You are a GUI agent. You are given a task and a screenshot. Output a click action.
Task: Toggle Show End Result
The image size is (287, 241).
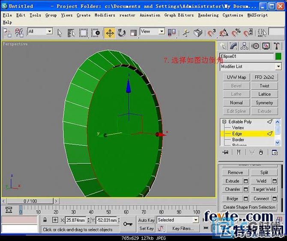click(x=239, y=152)
